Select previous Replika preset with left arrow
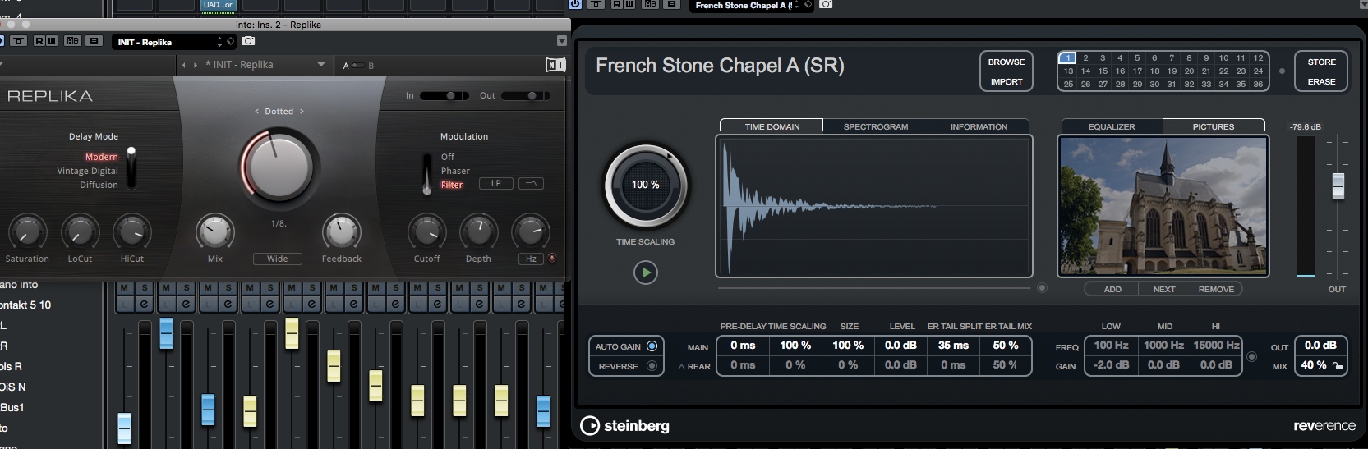The height and width of the screenshot is (449, 1368). pos(184,65)
